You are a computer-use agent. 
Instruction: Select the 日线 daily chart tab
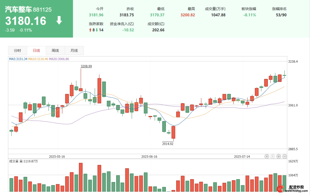pos(36,51)
